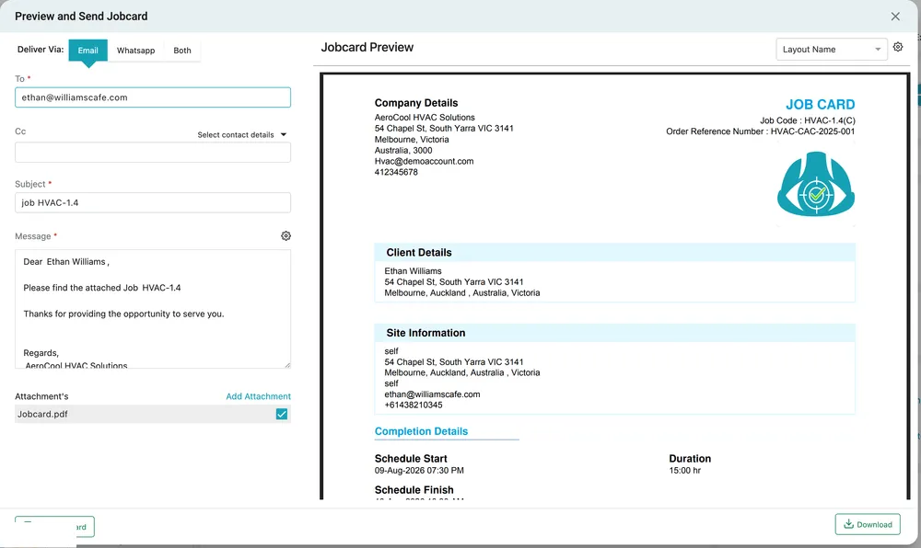Click the JOB CARD title
Image resolution: width=921 pixels, height=548 pixels.
point(820,104)
